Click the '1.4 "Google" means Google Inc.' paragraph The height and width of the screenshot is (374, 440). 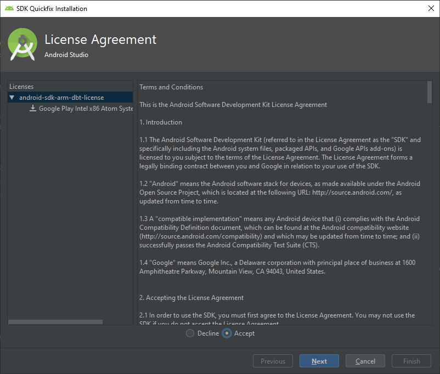(x=277, y=267)
